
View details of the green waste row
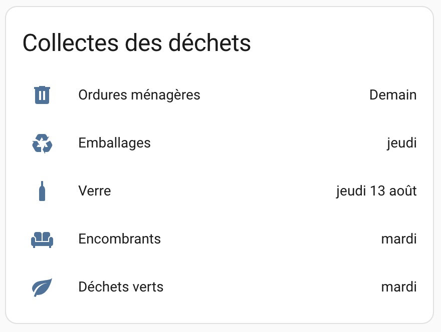click(219, 287)
